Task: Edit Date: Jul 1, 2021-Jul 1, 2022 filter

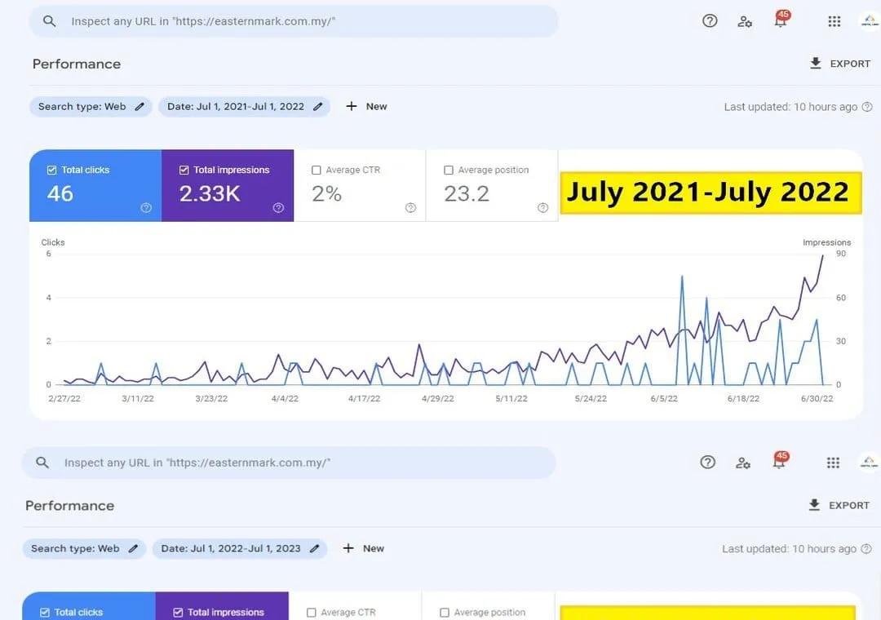Action: [x=245, y=107]
